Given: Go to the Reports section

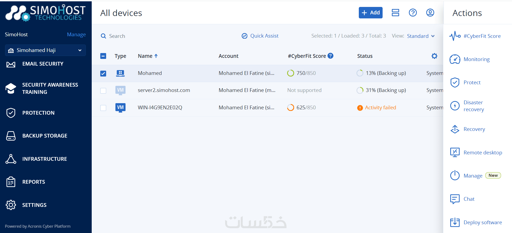Looking at the screenshot, I should pos(34,182).
